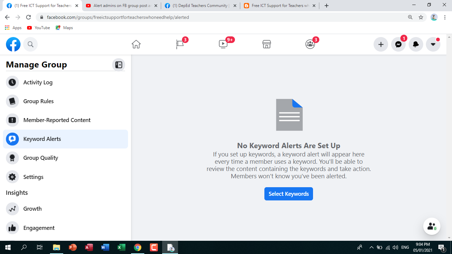Click the Facebook logo icon
The height and width of the screenshot is (254, 452).
click(13, 44)
